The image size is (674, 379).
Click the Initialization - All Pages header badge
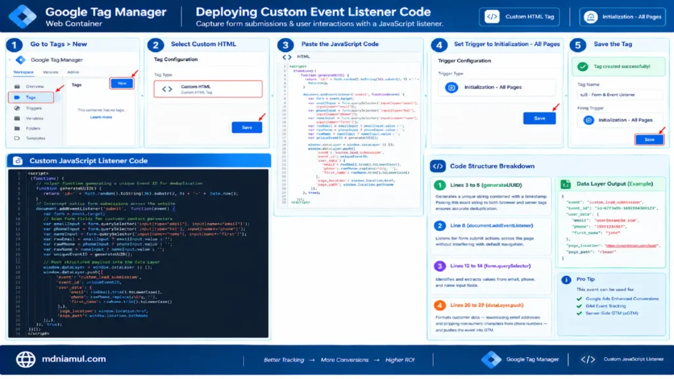coord(623,16)
